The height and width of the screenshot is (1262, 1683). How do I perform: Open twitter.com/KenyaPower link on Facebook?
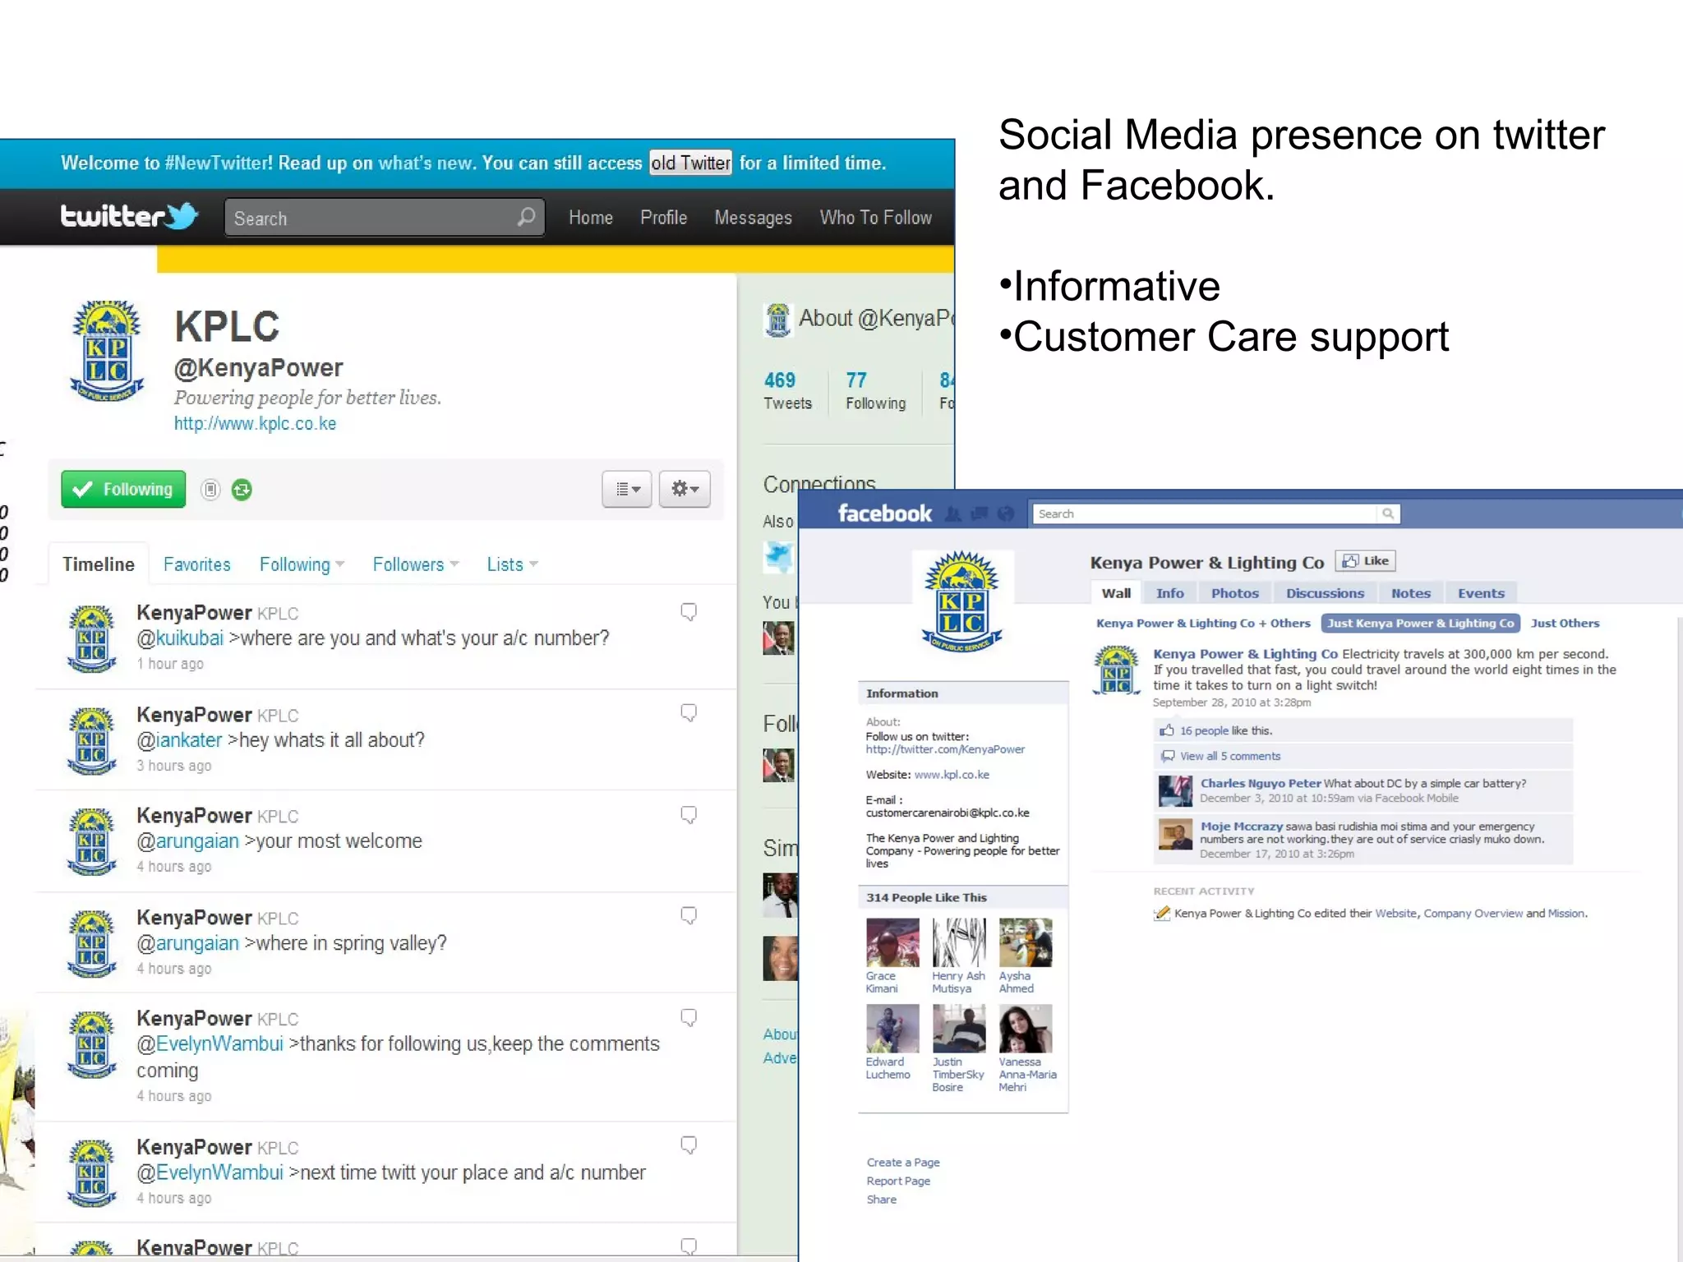[945, 749]
